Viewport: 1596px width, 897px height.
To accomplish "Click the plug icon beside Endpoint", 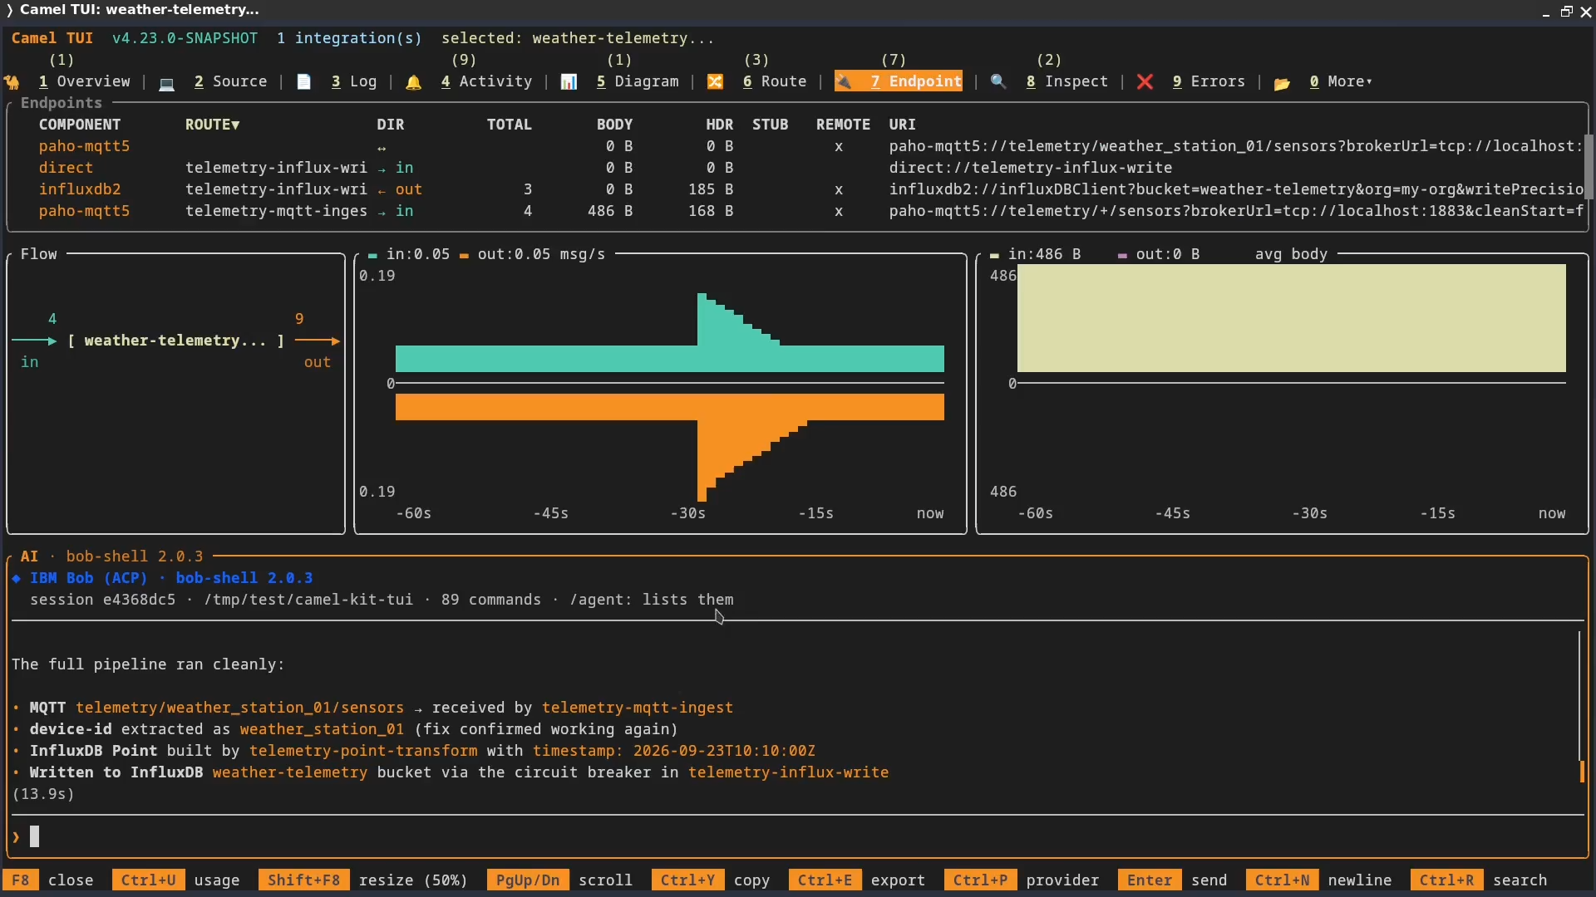I will 844,82.
